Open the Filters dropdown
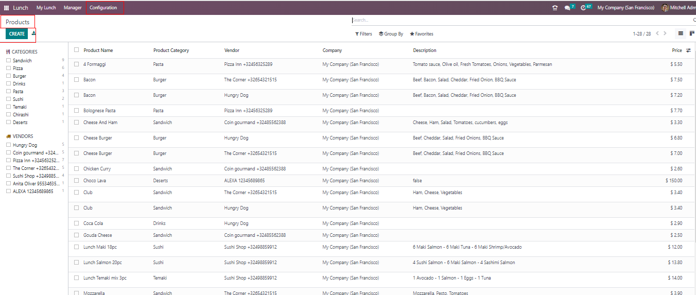 [x=363, y=34]
